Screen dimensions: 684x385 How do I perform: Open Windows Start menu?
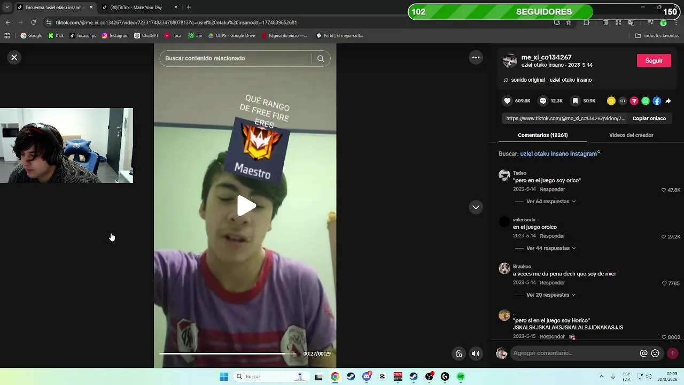224,376
